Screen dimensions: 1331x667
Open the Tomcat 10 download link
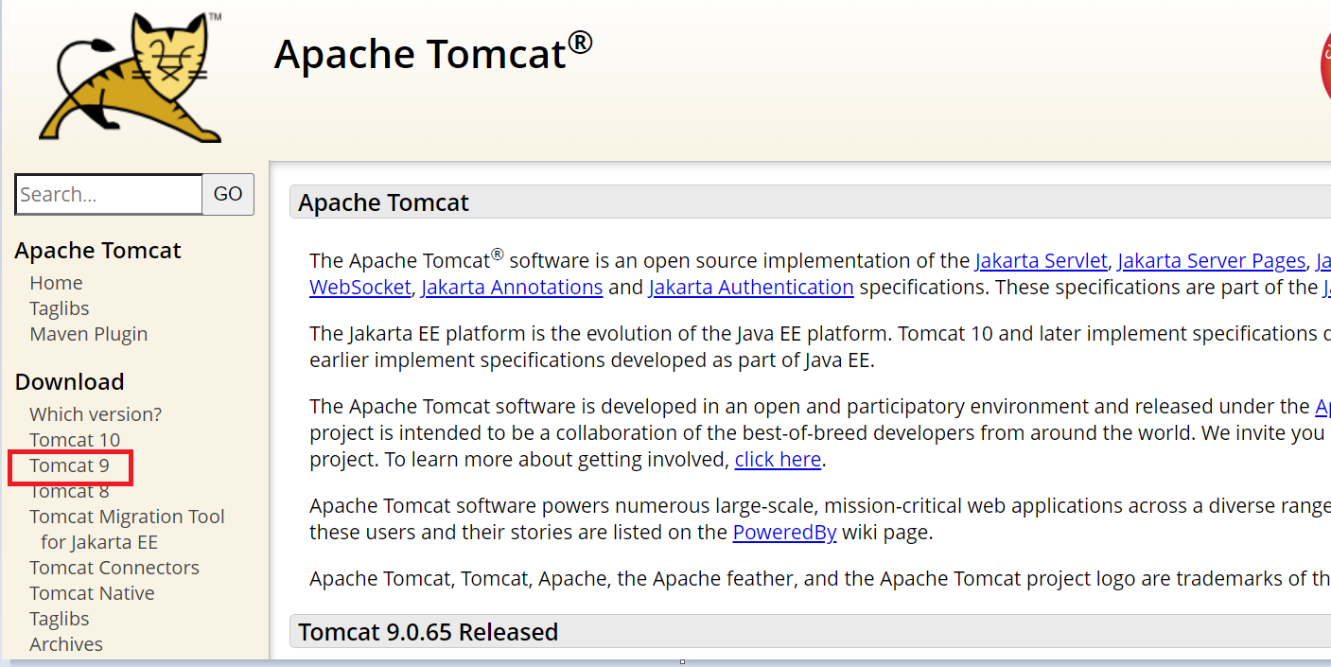[75, 440]
